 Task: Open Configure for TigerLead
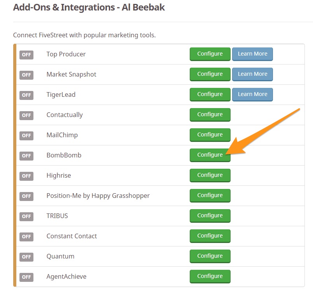[x=210, y=94]
